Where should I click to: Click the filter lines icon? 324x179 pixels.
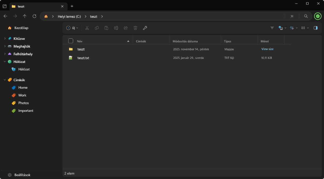[272, 28]
